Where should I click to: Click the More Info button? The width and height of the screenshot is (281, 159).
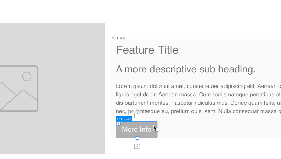tap(137, 130)
